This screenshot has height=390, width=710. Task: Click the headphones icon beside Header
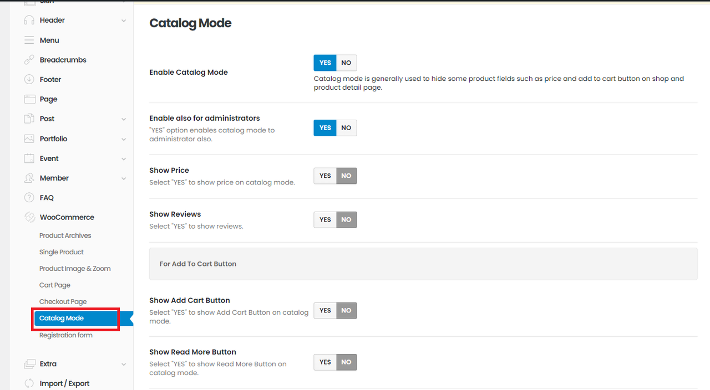click(29, 20)
